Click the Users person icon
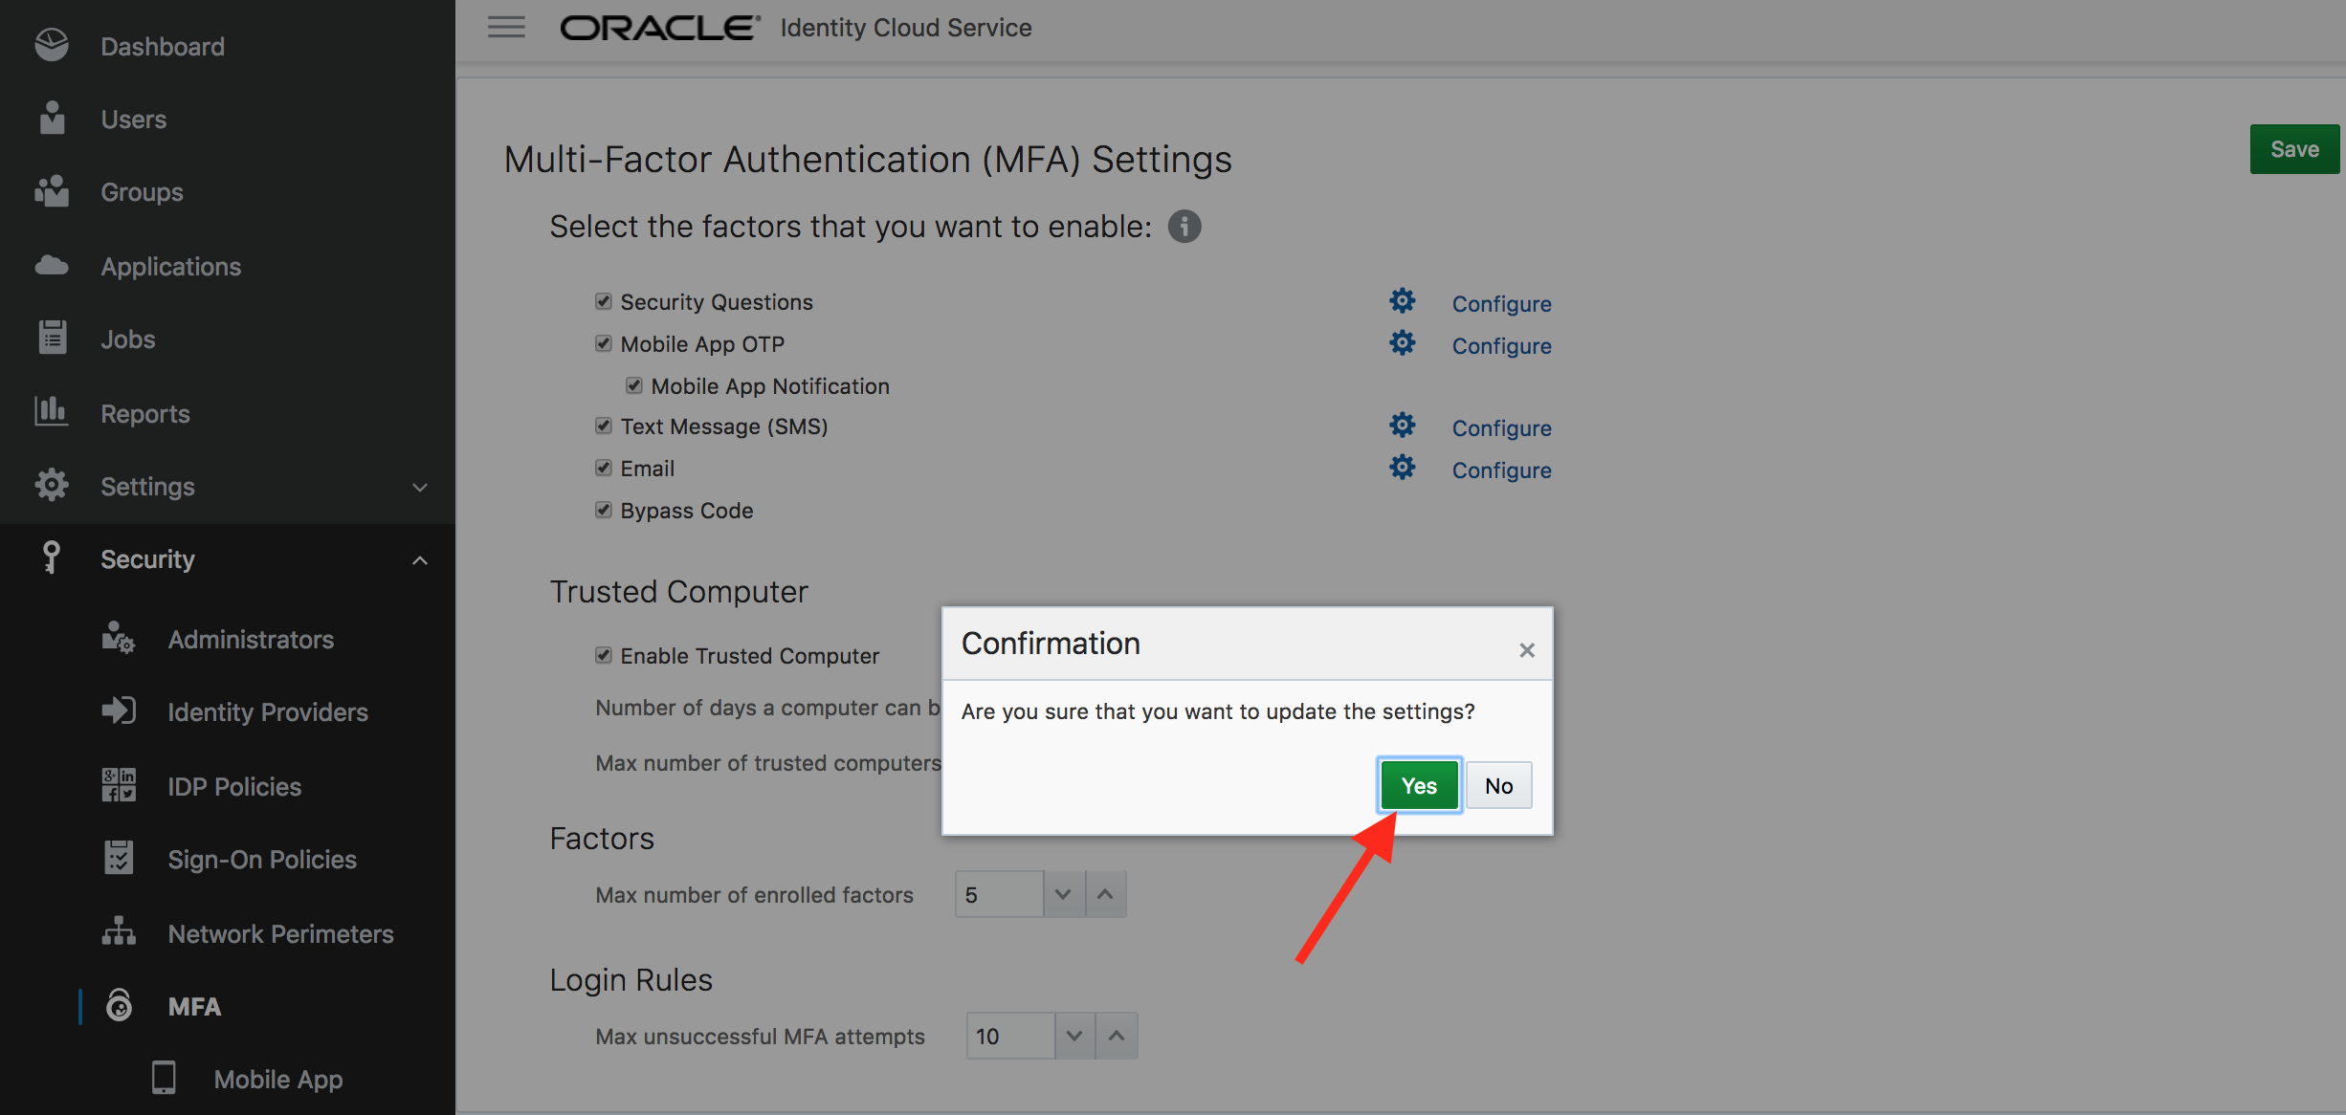 53,118
